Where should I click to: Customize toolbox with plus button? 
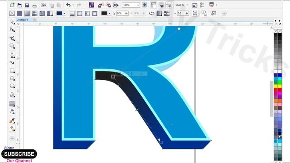coord(12,139)
